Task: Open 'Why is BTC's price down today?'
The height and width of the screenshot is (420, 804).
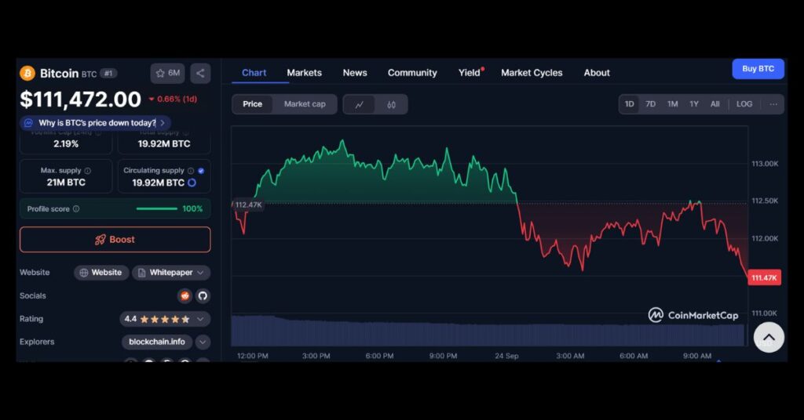Action: (x=95, y=123)
